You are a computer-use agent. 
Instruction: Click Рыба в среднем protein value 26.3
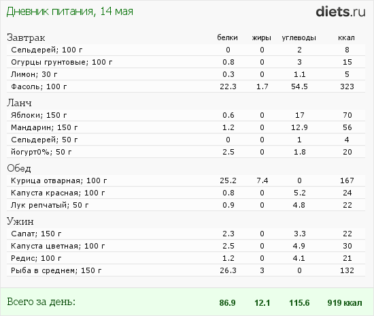pyautogui.click(x=228, y=270)
